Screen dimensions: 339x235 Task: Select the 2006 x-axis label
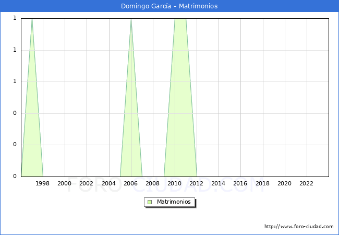click(131, 183)
